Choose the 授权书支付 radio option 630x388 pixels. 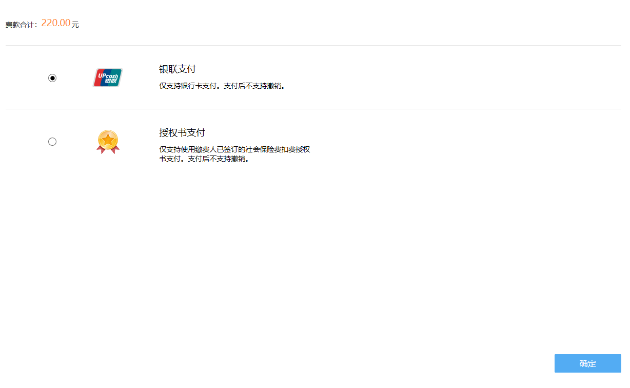pos(52,142)
